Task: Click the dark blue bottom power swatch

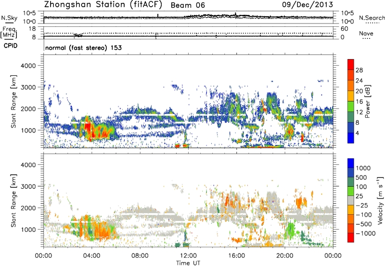Action: pos(351,138)
